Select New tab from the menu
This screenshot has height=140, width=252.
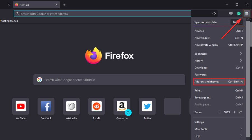(219, 31)
